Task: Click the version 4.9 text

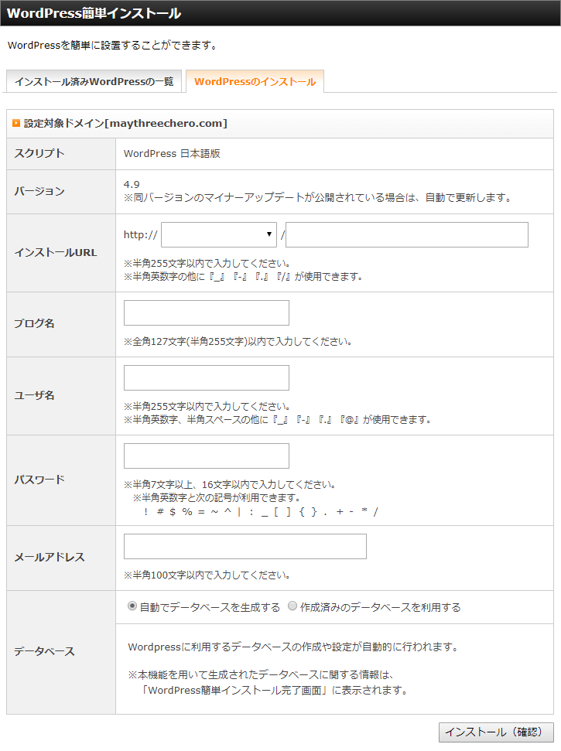Action: (132, 184)
